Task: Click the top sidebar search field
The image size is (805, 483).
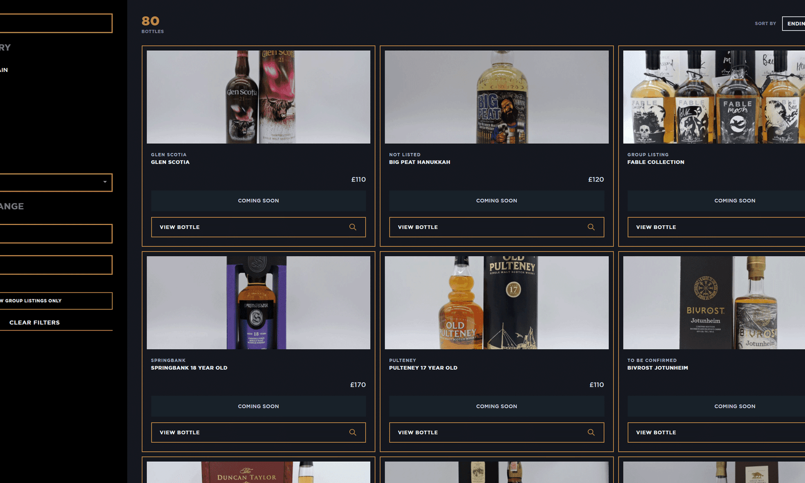Action: [56, 23]
